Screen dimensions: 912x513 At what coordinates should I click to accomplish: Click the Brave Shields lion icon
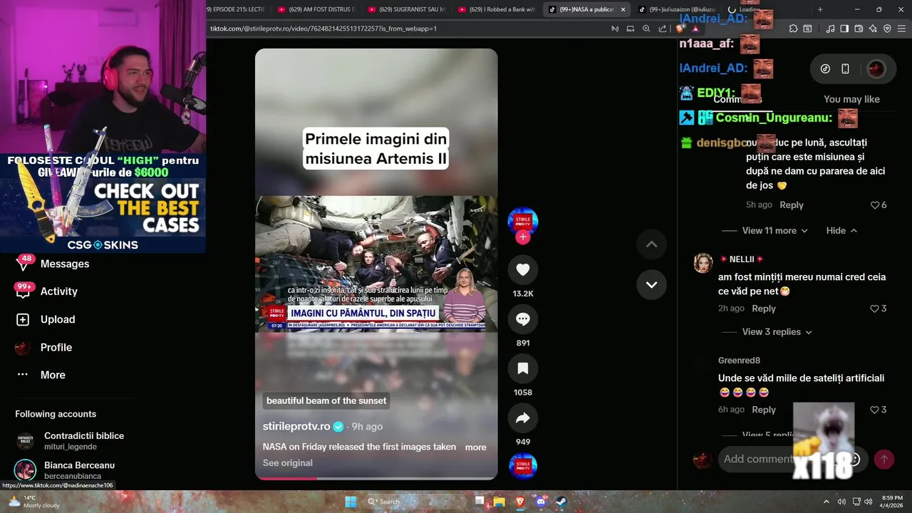tap(680, 28)
